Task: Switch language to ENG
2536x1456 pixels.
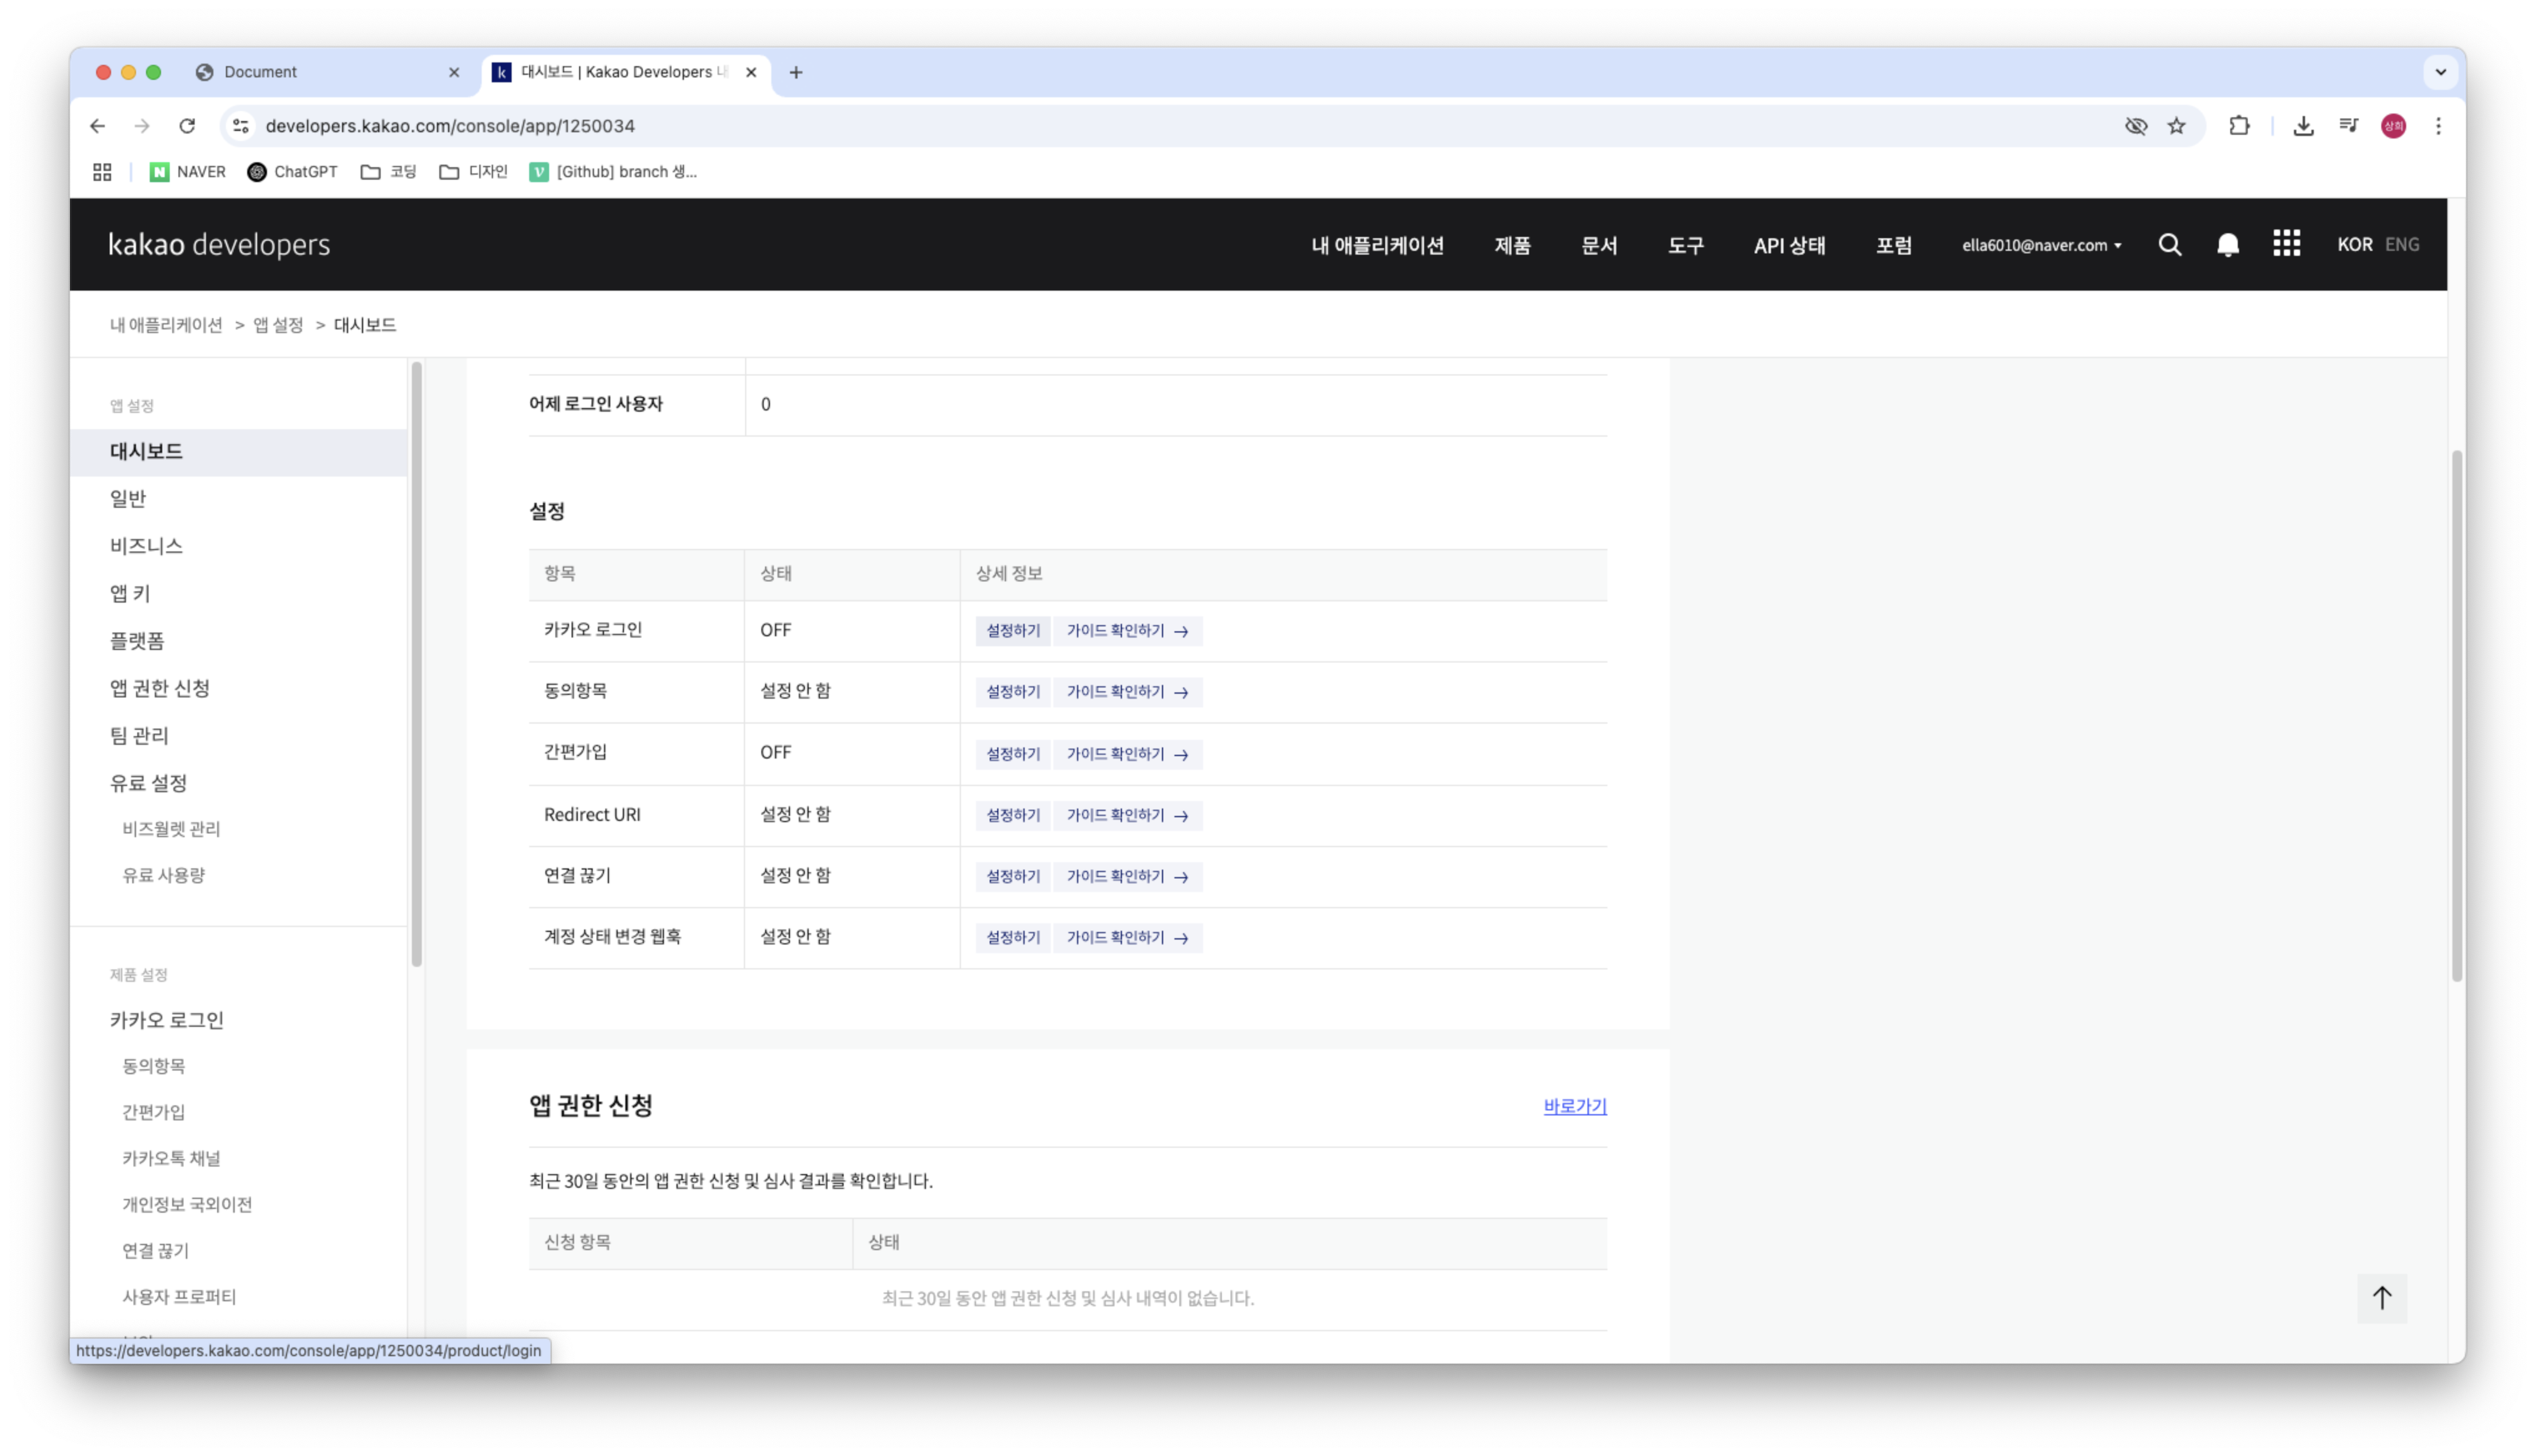Action: 2402,245
